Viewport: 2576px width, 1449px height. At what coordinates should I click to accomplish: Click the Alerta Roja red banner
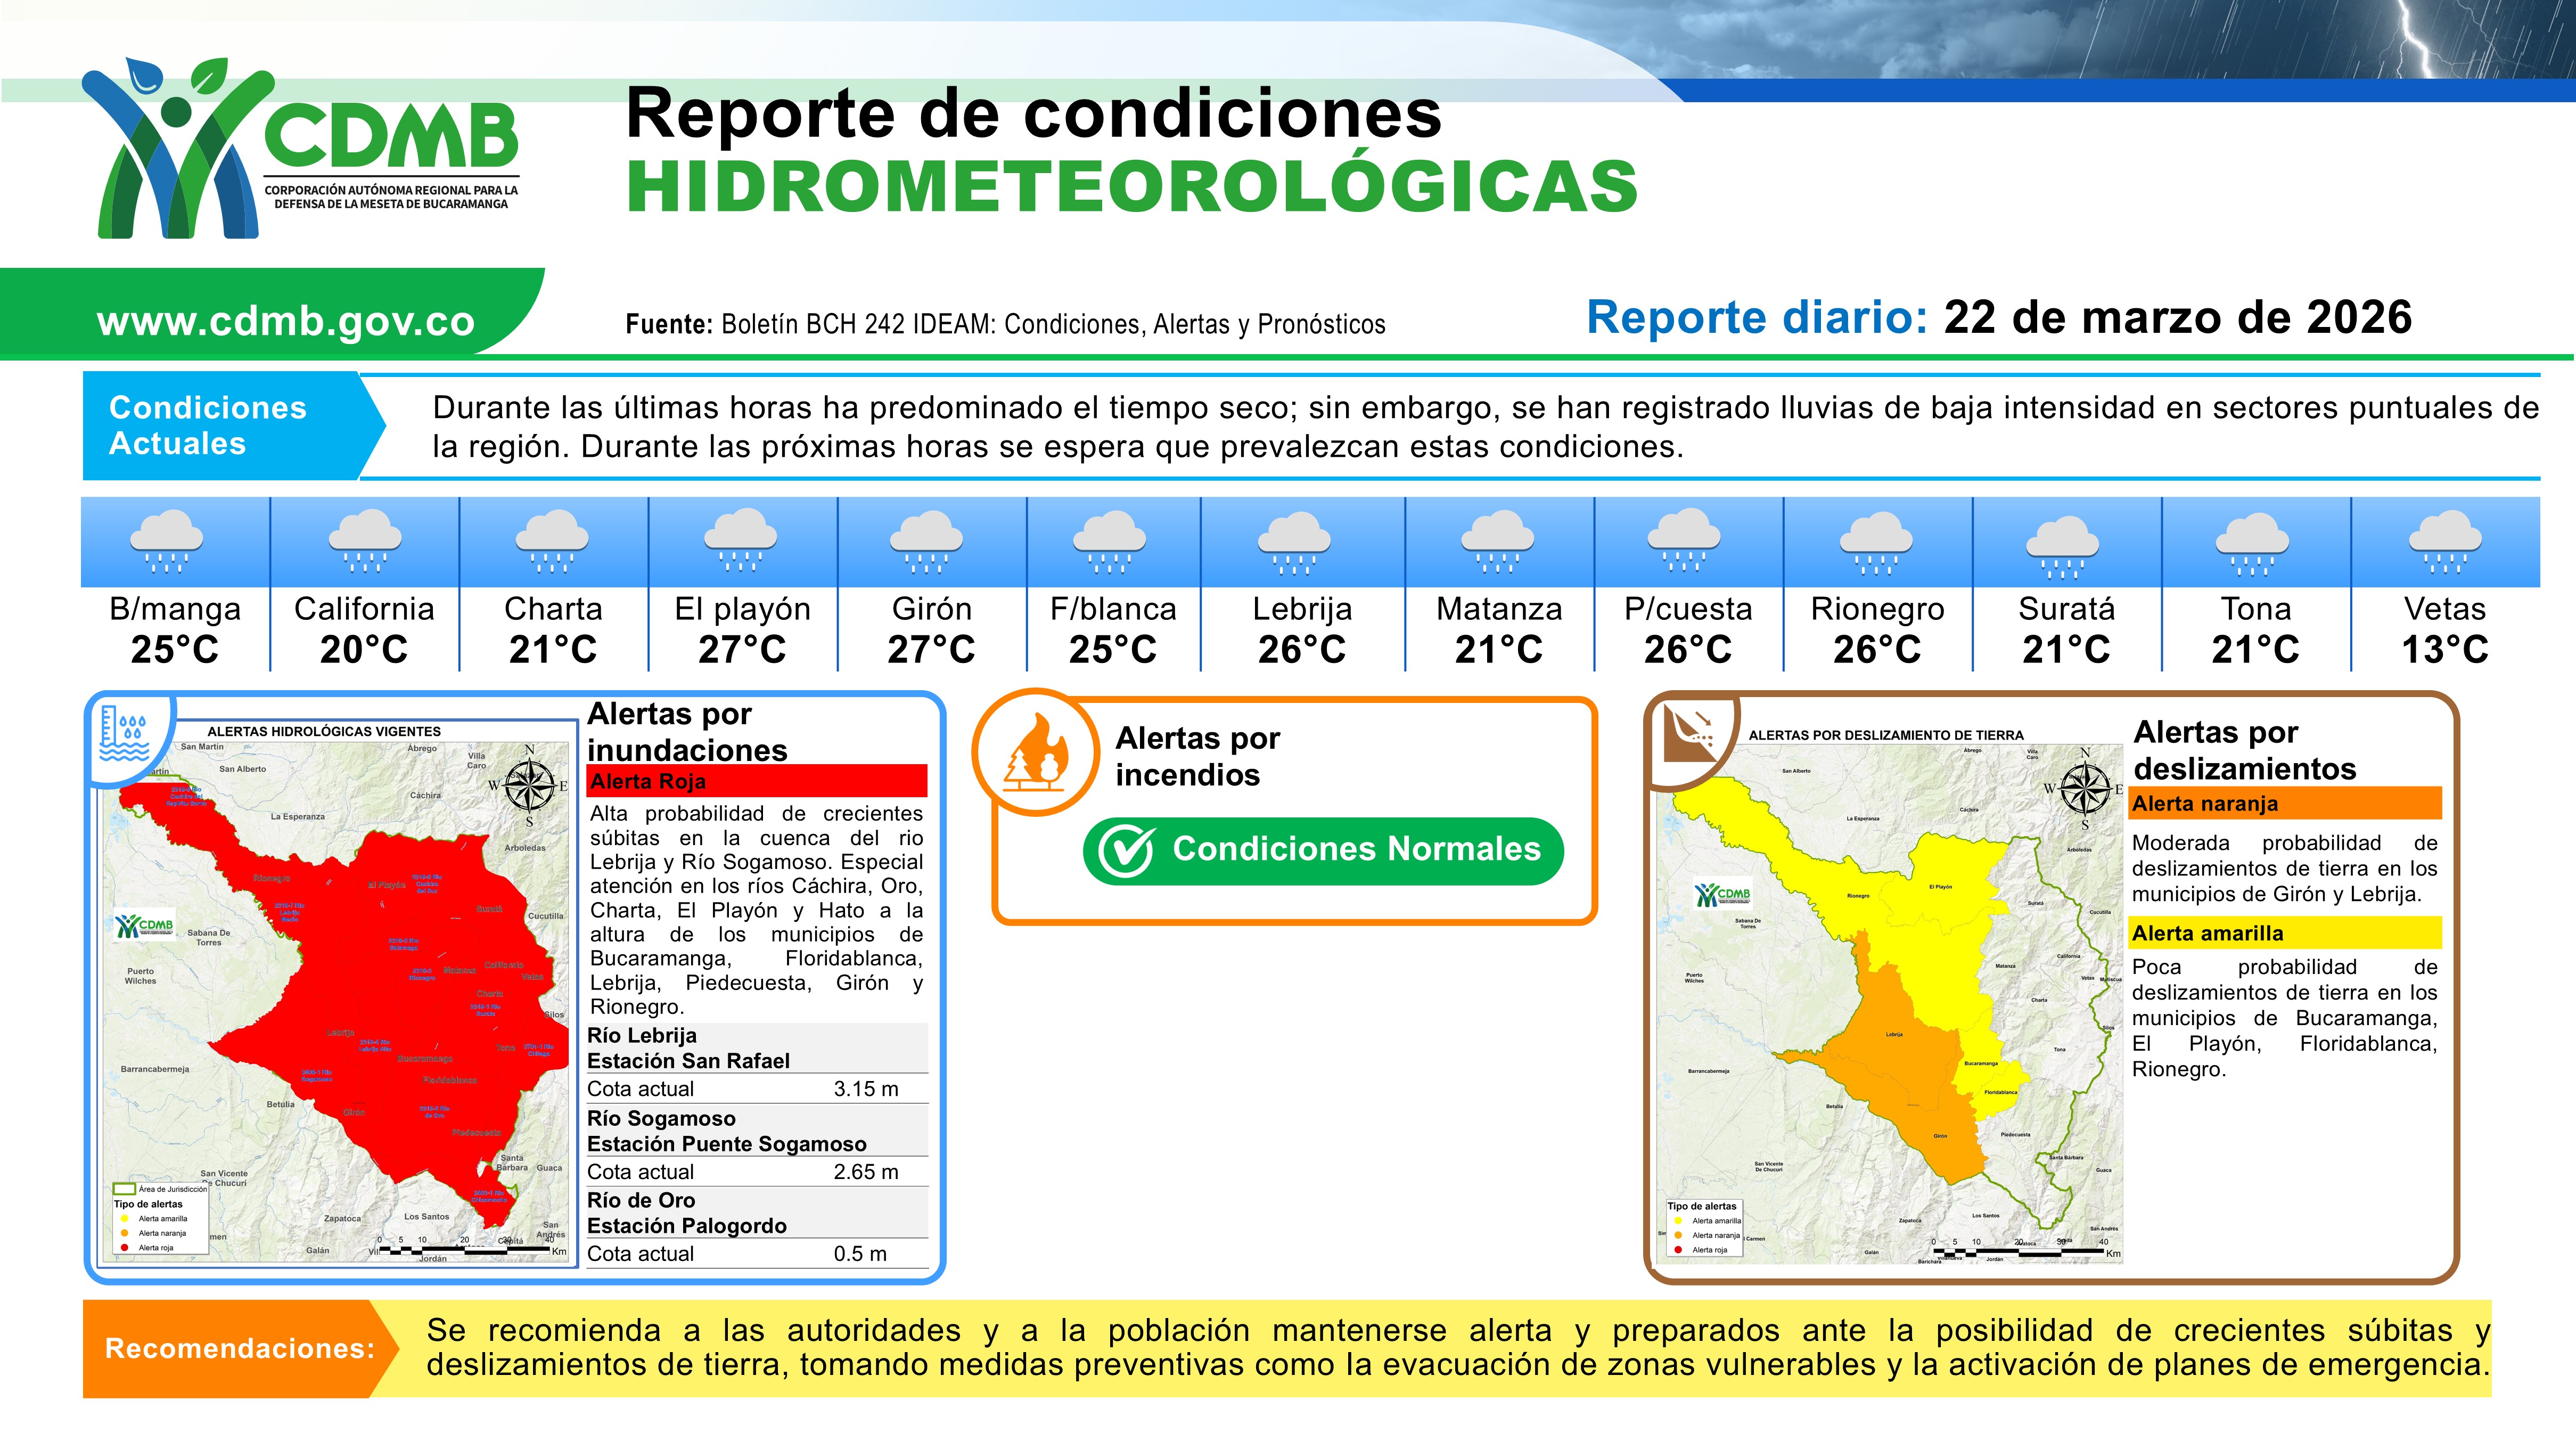[x=757, y=781]
